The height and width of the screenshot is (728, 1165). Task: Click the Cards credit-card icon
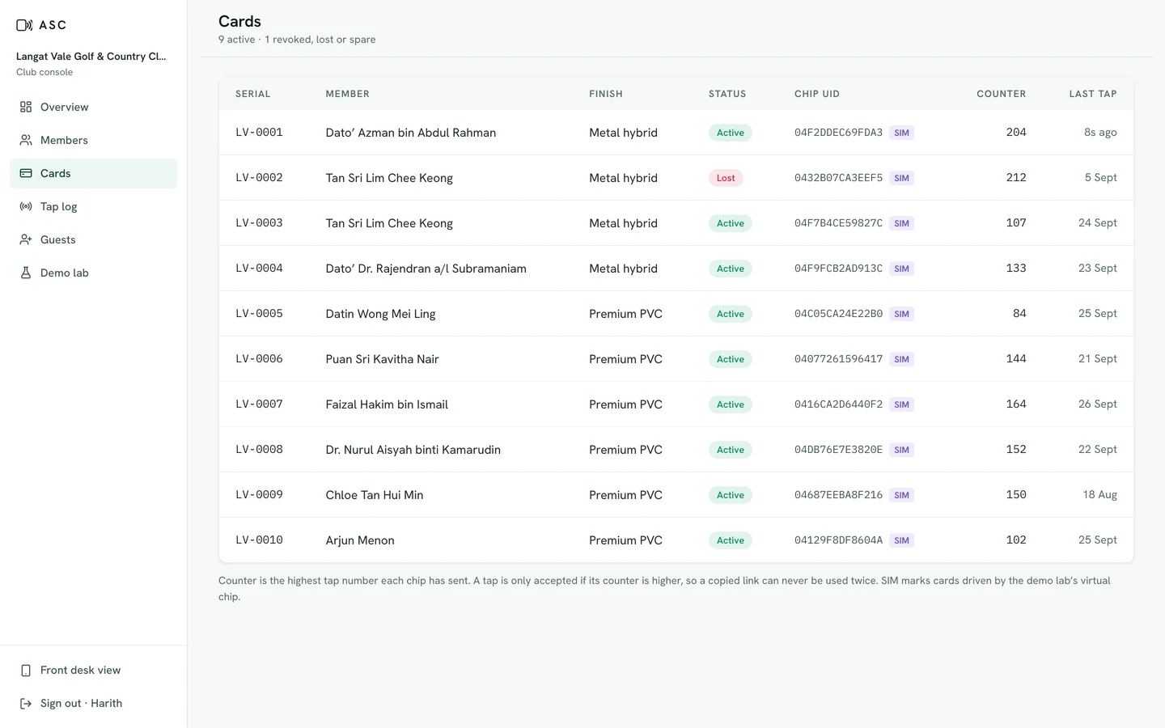(26, 173)
